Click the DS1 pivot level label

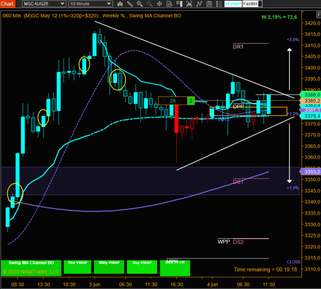click(238, 182)
